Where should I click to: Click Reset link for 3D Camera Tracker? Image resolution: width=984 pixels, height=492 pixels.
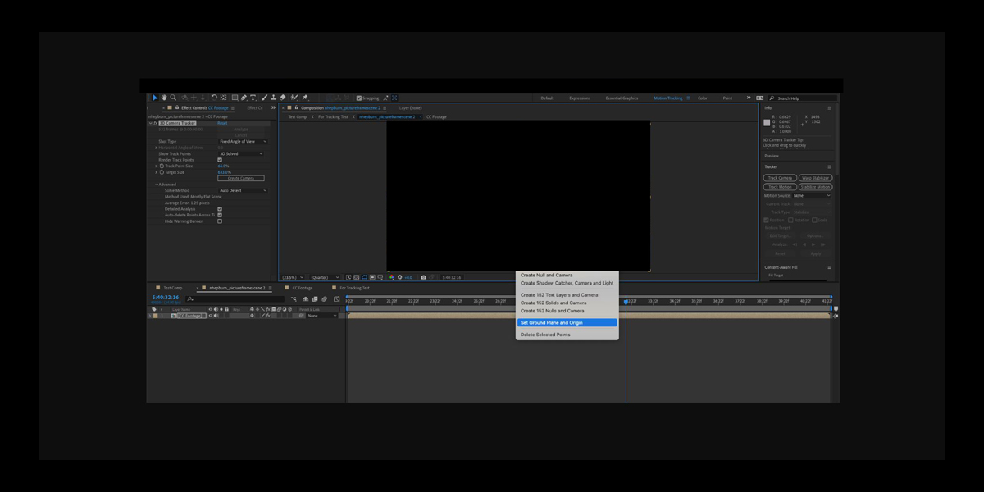tap(222, 123)
